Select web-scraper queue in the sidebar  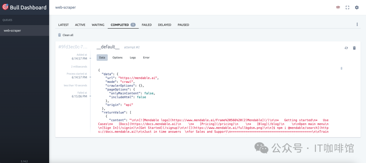(x=24, y=31)
